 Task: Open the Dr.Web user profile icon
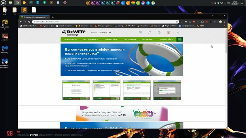pos(169,32)
